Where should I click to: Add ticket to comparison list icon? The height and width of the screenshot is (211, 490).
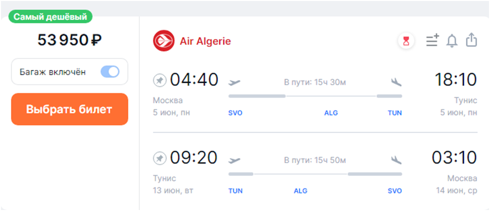432,41
